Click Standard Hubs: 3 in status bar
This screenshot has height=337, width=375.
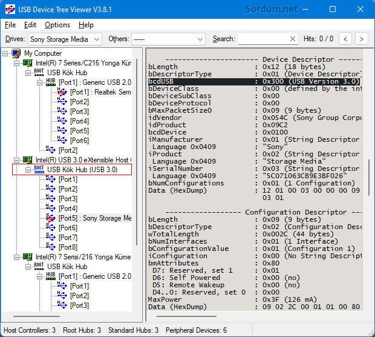click(133, 330)
